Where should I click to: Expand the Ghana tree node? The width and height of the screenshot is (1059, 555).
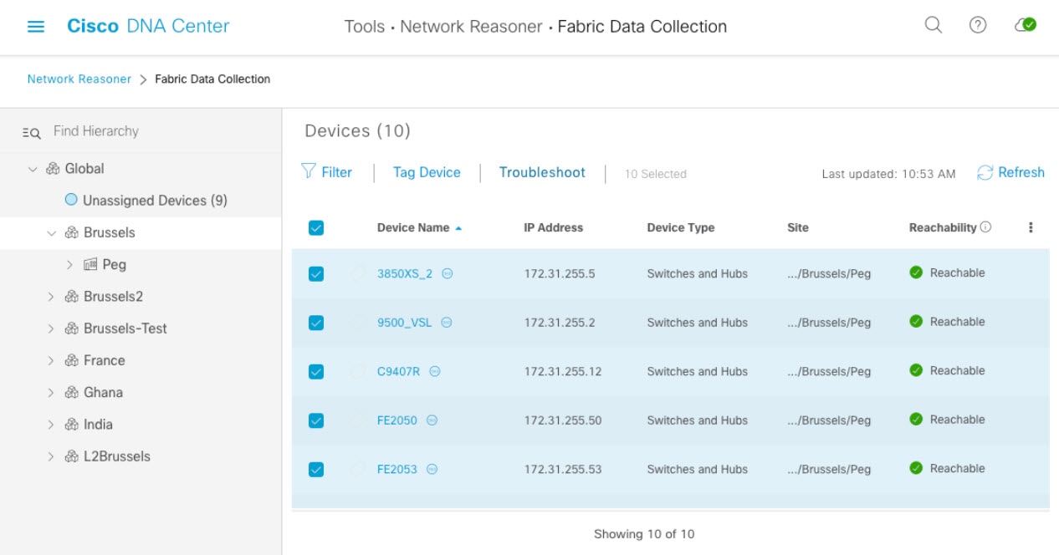51,393
